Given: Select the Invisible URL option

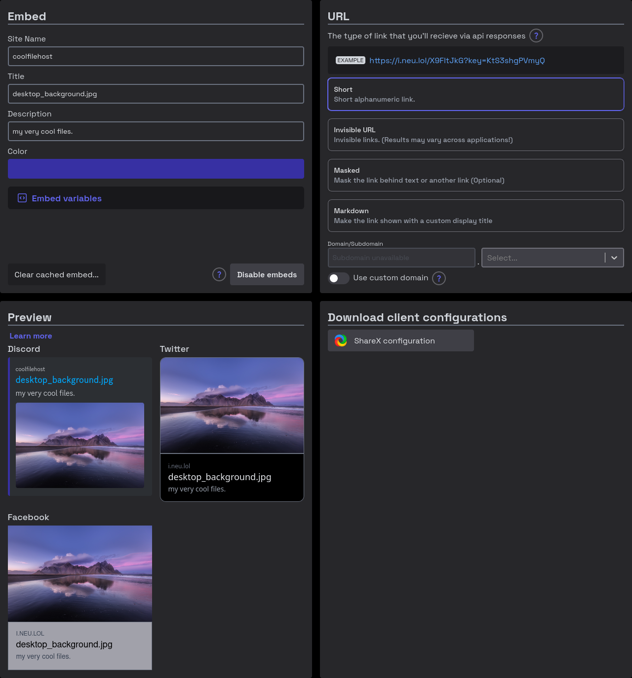Looking at the screenshot, I should coord(475,135).
